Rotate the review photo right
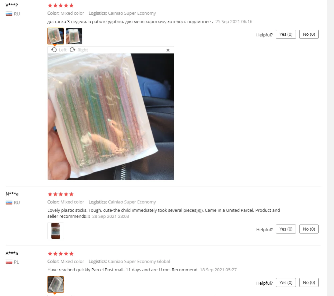 coord(79,50)
